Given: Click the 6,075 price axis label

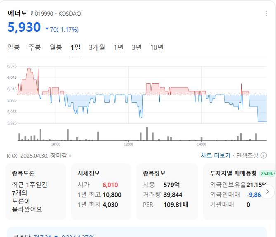Looking at the screenshot, I should tap(12, 66).
